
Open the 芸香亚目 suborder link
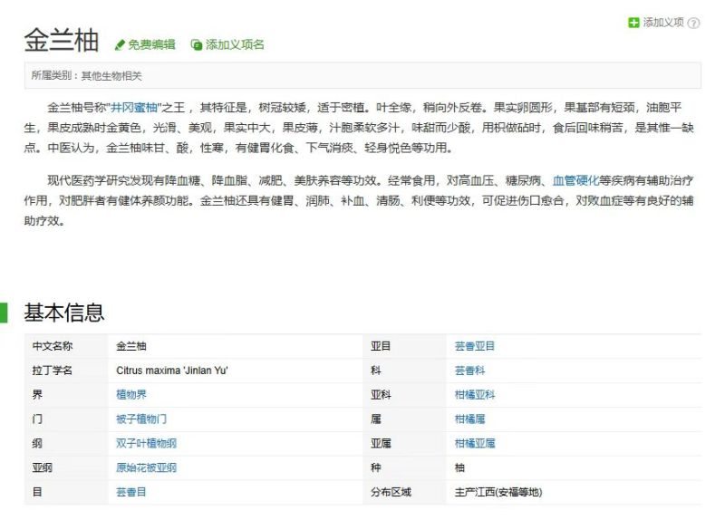[x=475, y=346]
